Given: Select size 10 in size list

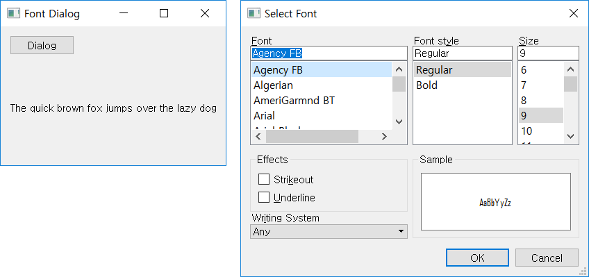Looking at the screenshot, I should pos(541,131).
